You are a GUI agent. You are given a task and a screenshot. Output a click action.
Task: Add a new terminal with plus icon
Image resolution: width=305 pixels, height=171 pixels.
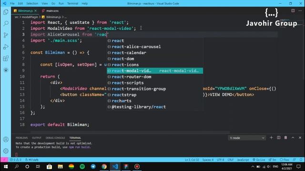(x=271, y=138)
